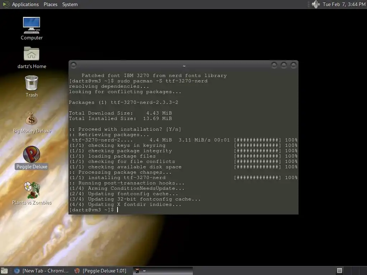Screen dimensions: 367x275
Task: Click the line 'Packages (1) ttf-3270-nerd-2.3.3-2'
Action: (123, 102)
